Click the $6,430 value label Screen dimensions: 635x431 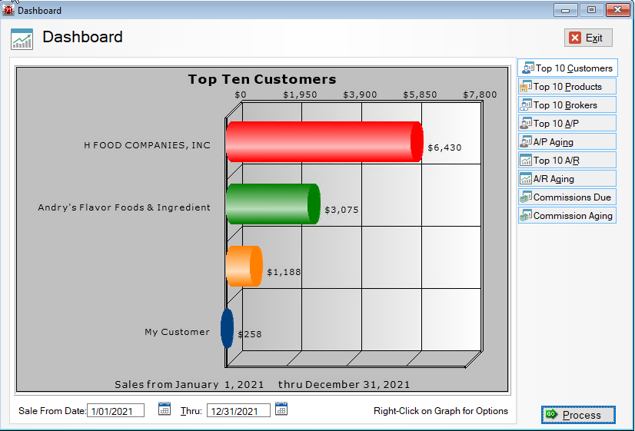pyautogui.click(x=444, y=148)
